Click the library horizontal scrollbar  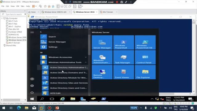point(12,100)
